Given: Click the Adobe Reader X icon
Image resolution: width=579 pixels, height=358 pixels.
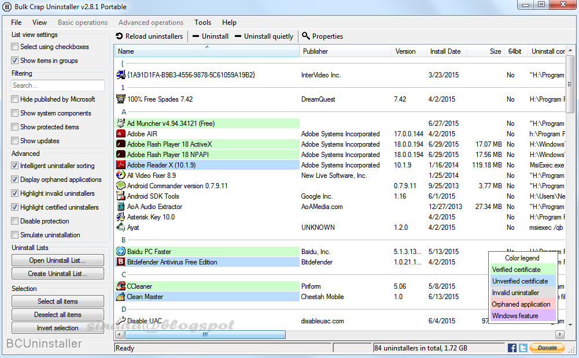Looking at the screenshot, I should click(x=121, y=165).
